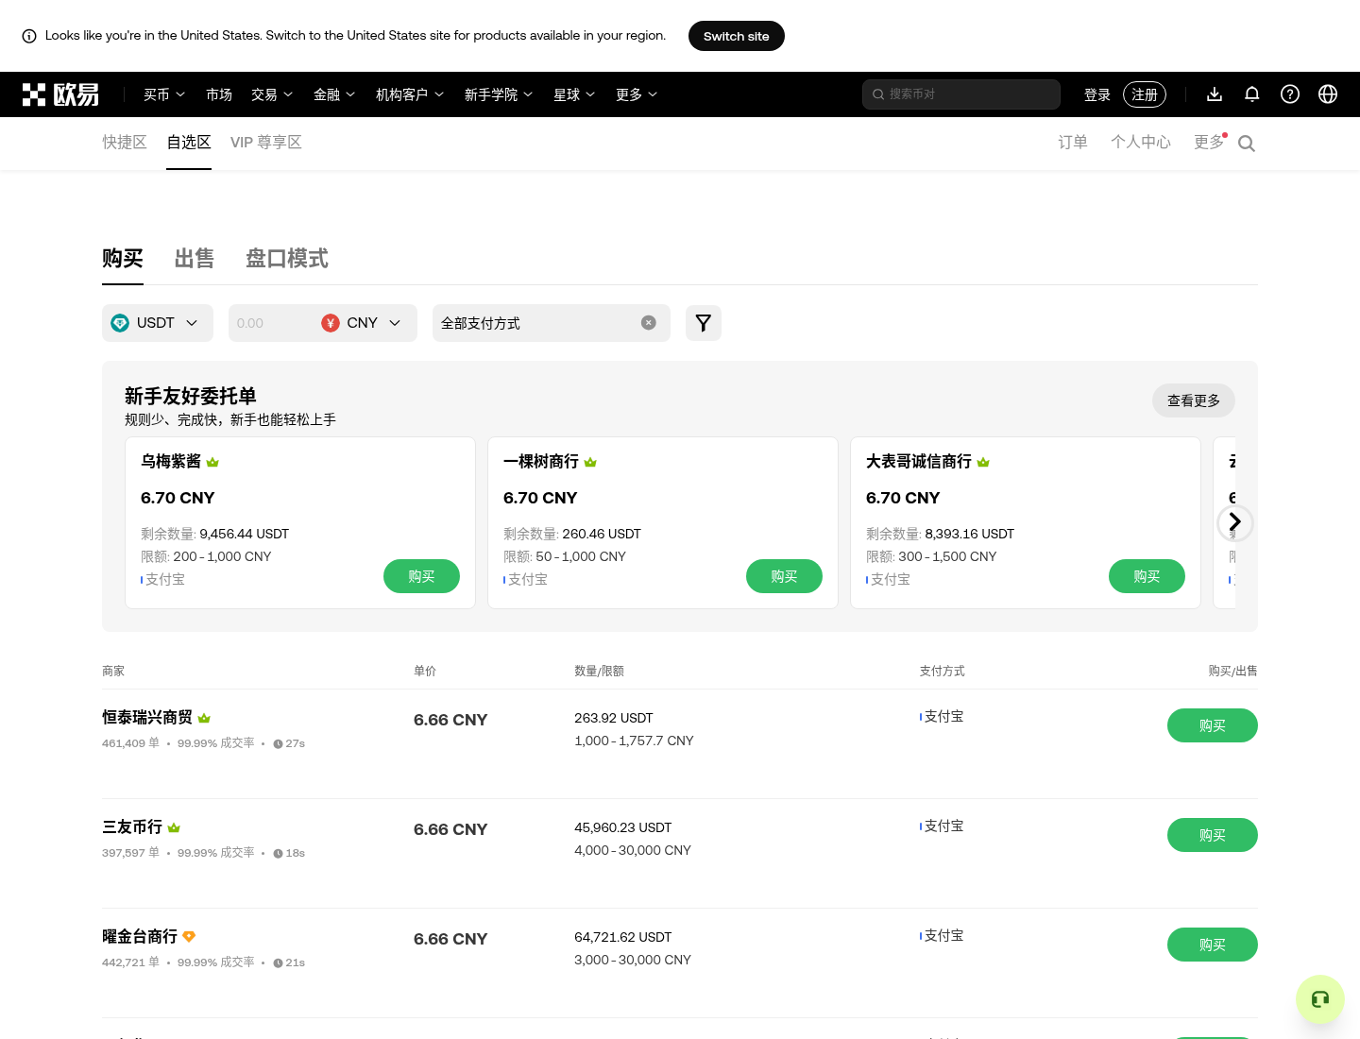Click clock icon showing 21s
Viewport: 1360px width, 1039px height.
click(x=279, y=963)
